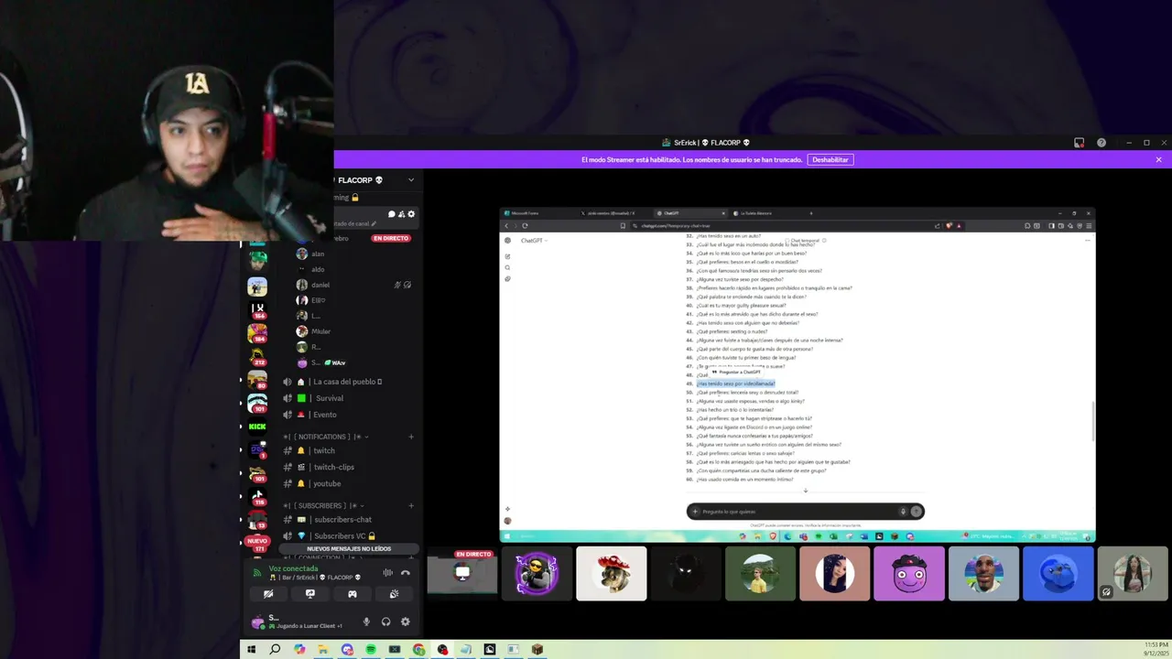Click ChatGPT new chat sidebar icon
Image resolution: width=1172 pixels, height=659 pixels.
(508, 256)
